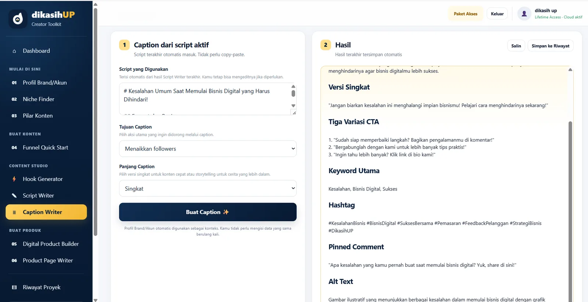Click the Paket Akses button
The height and width of the screenshot is (302, 588).
[x=465, y=14]
